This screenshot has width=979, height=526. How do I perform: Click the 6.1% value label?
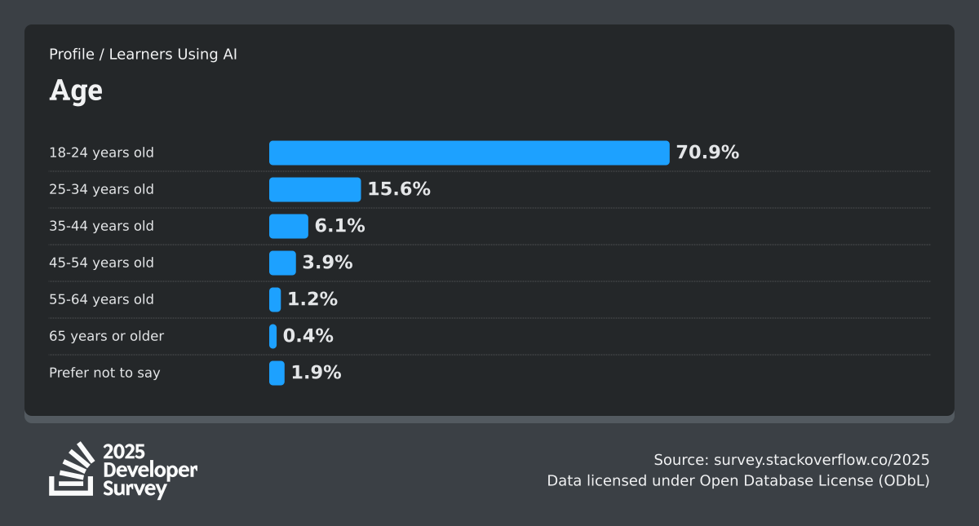point(340,226)
